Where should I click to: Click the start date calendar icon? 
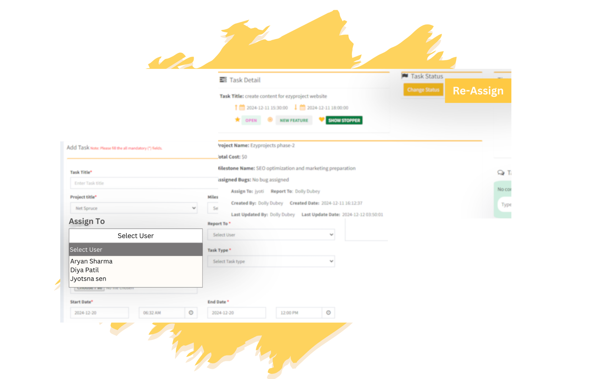coord(242,107)
